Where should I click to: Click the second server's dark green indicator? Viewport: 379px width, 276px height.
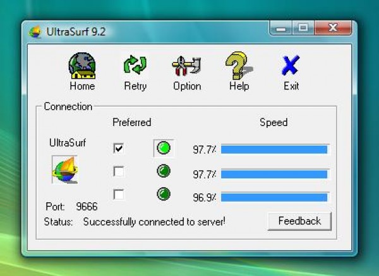coord(164,171)
